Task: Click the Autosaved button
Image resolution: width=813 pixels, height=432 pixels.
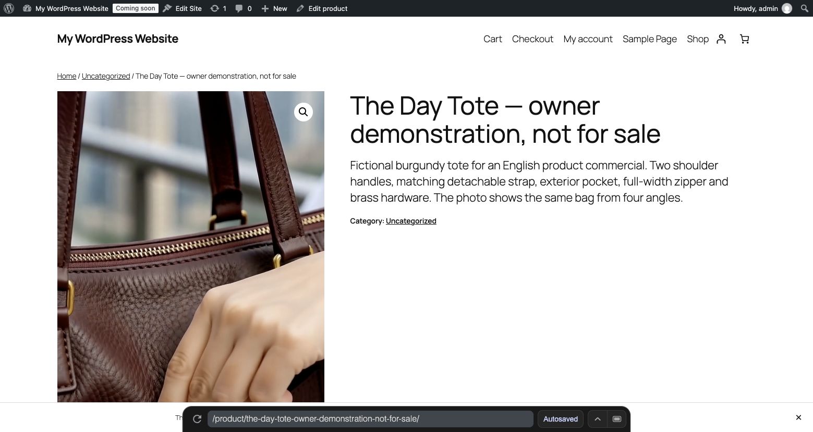Action: coord(561,419)
